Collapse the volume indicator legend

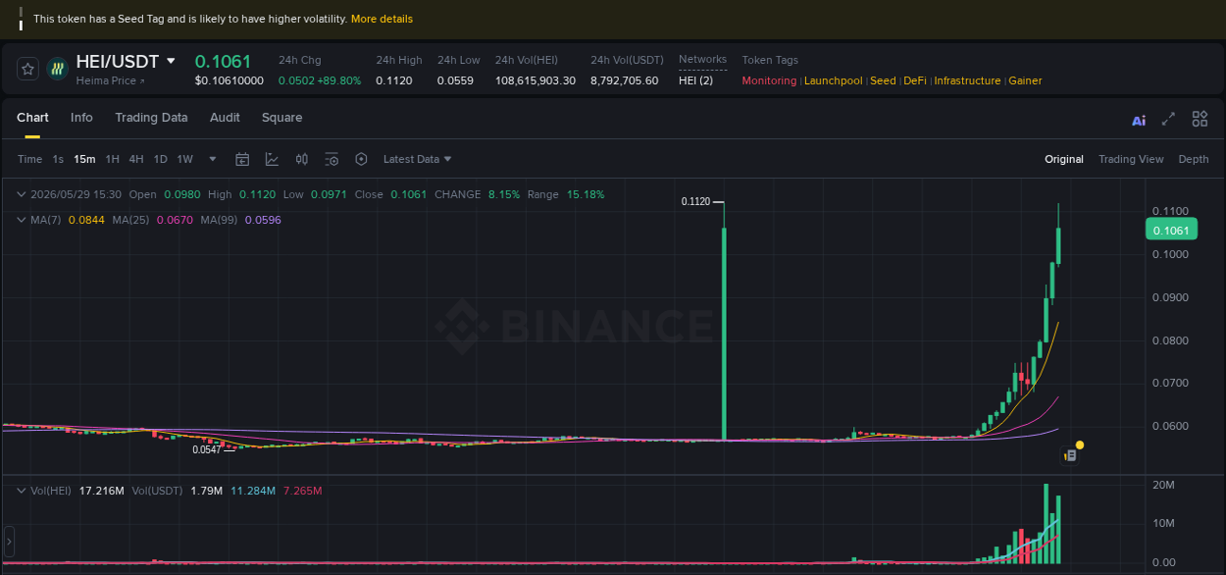point(23,490)
